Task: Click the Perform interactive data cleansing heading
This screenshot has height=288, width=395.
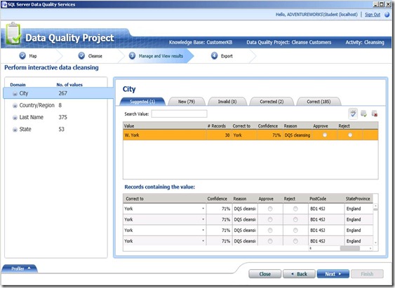Action: 51,67
